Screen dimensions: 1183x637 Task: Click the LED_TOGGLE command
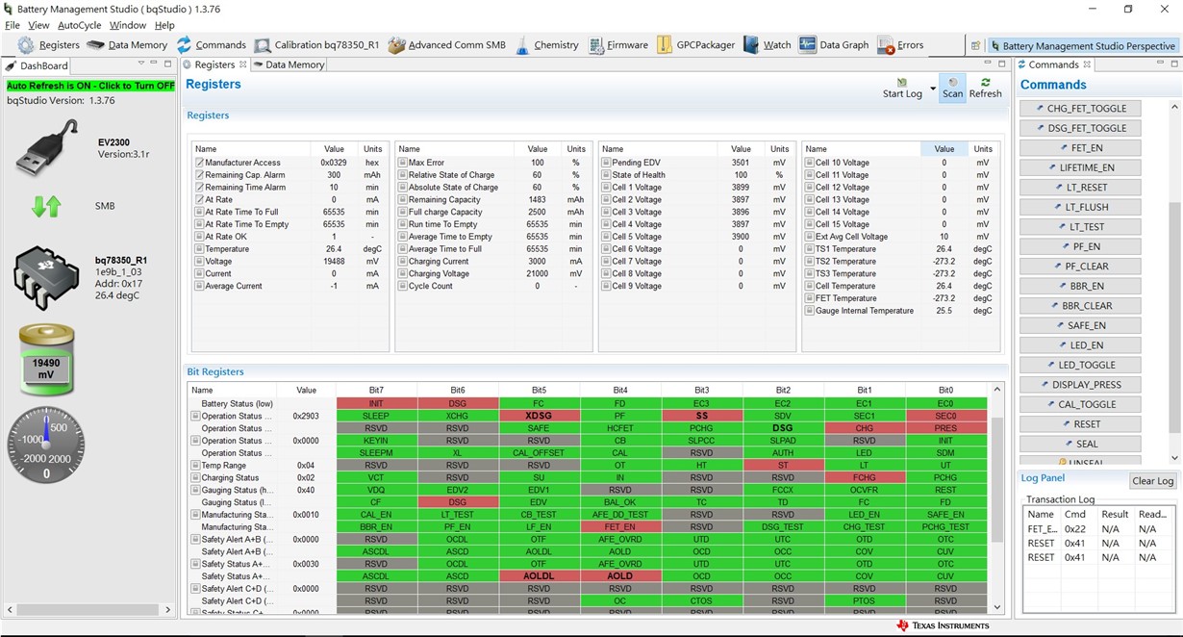(1080, 365)
